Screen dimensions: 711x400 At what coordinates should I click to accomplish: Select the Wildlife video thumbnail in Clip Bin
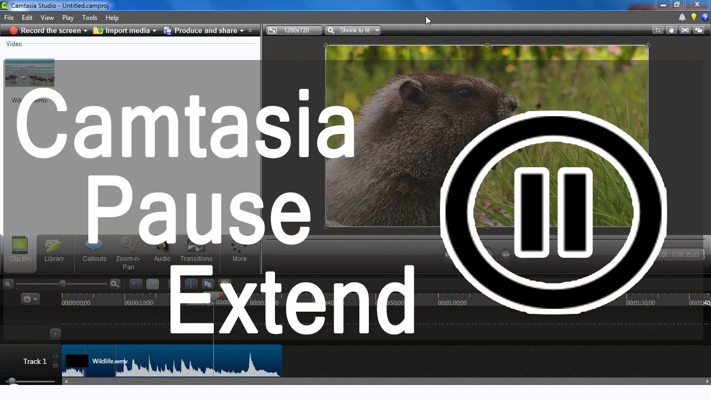tap(29, 73)
